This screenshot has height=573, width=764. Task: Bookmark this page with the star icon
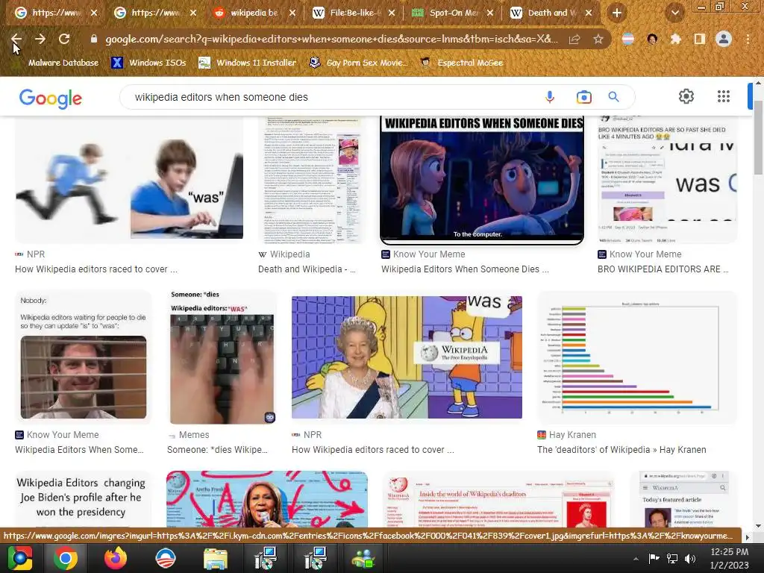click(x=598, y=40)
